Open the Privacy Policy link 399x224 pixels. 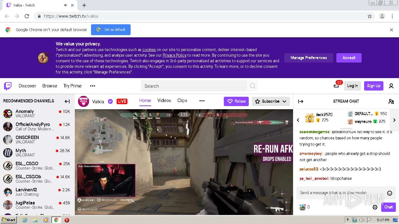[175, 55]
